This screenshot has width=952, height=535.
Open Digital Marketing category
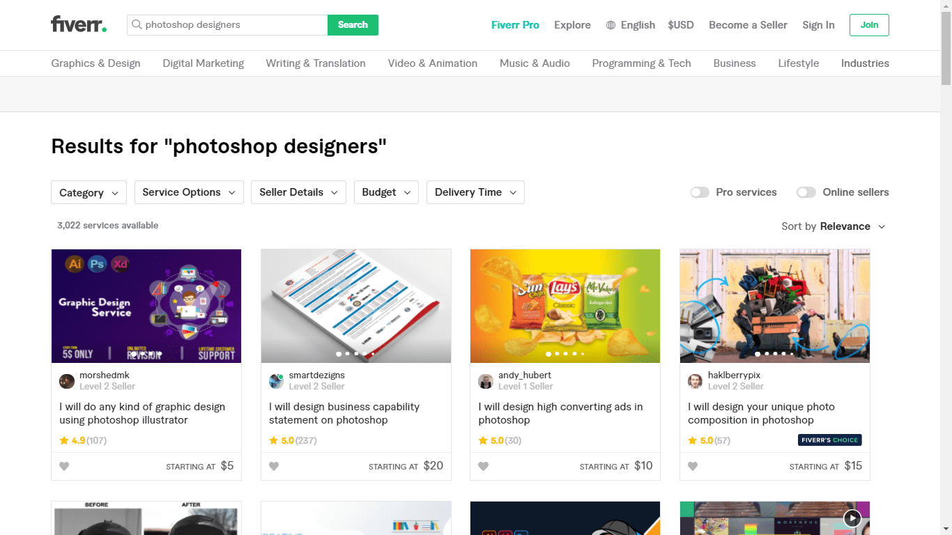tap(204, 63)
